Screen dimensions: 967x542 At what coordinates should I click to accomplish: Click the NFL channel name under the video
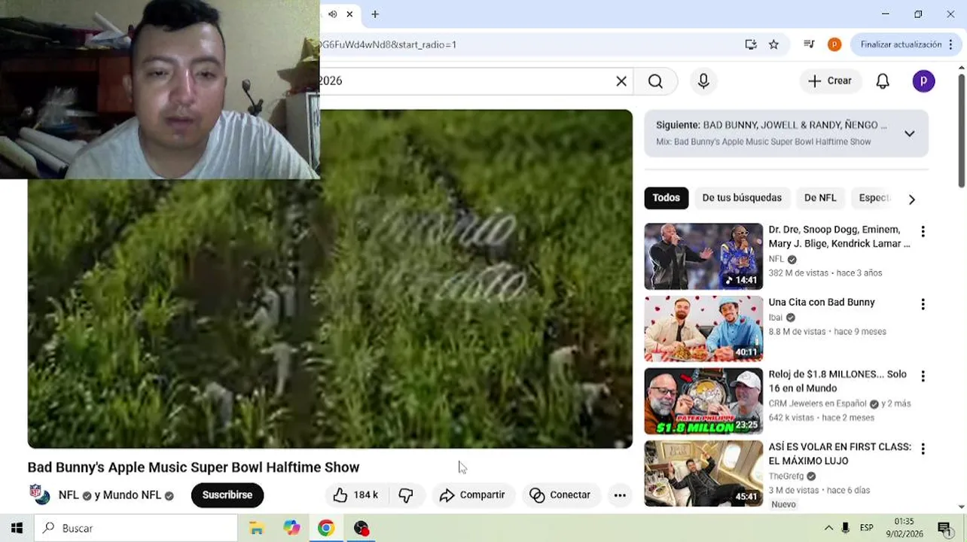(x=69, y=495)
